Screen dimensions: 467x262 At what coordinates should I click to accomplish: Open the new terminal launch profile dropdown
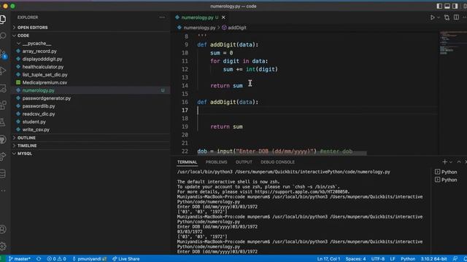tap(451, 162)
